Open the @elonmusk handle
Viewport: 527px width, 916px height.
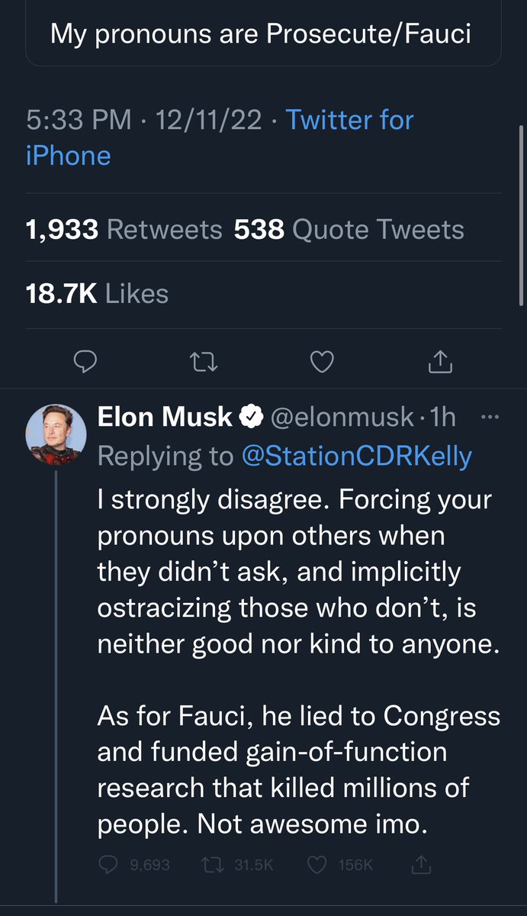343,417
